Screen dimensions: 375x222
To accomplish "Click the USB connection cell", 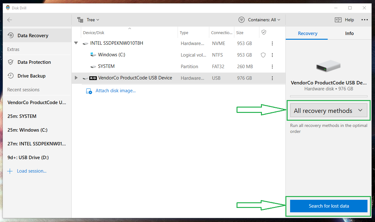I will coord(216,78).
